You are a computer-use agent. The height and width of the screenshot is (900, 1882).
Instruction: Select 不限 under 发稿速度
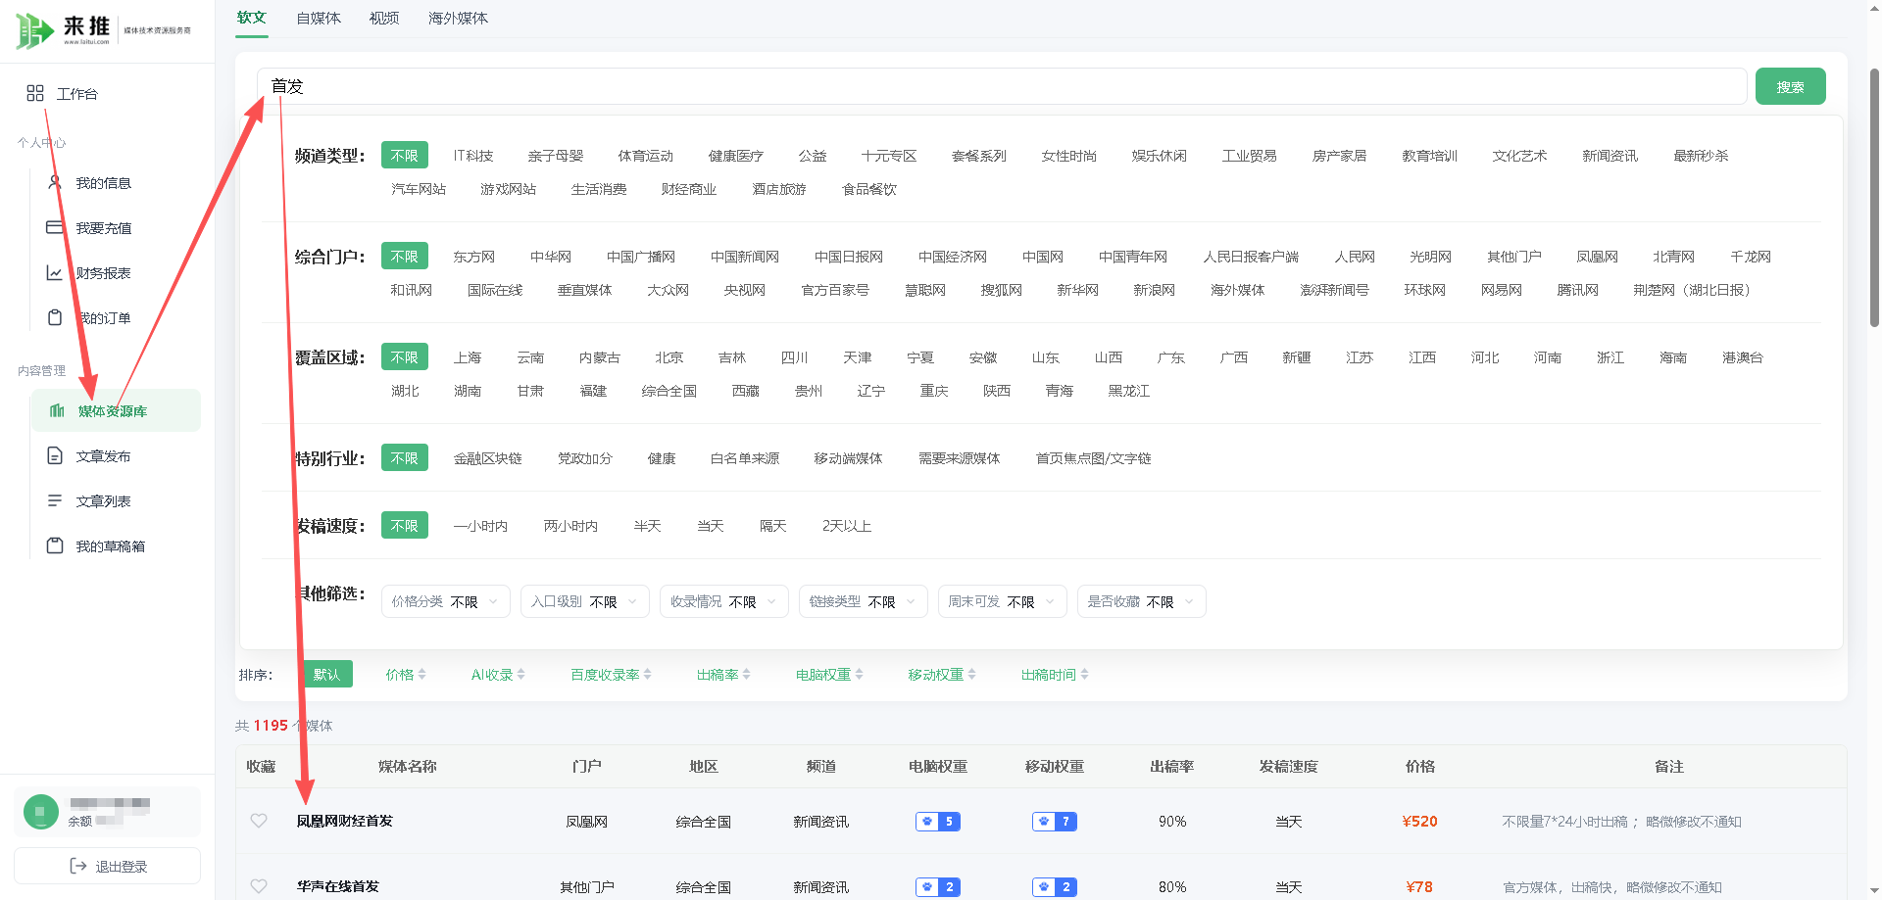point(405,526)
